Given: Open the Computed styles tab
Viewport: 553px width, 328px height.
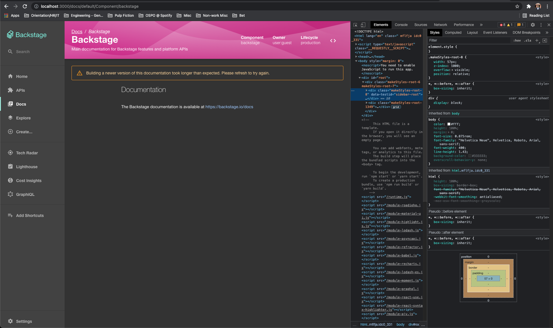Looking at the screenshot, I should [x=453, y=33].
